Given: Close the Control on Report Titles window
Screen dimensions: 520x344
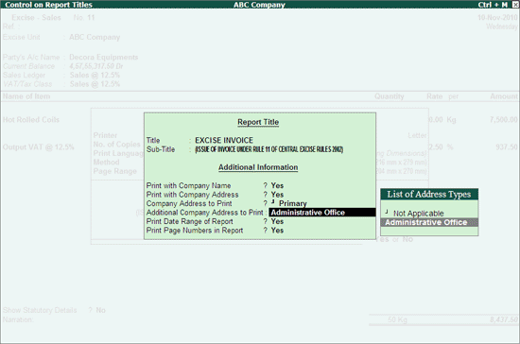Looking at the screenshot, I should click(x=515, y=5).
